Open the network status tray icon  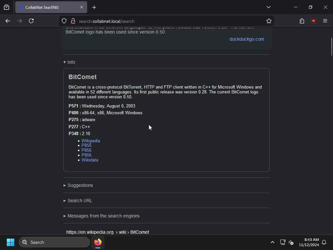pyautogui.click(x=283, y=242)
